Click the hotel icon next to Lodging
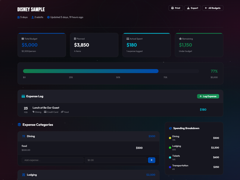 click(24, 175)
